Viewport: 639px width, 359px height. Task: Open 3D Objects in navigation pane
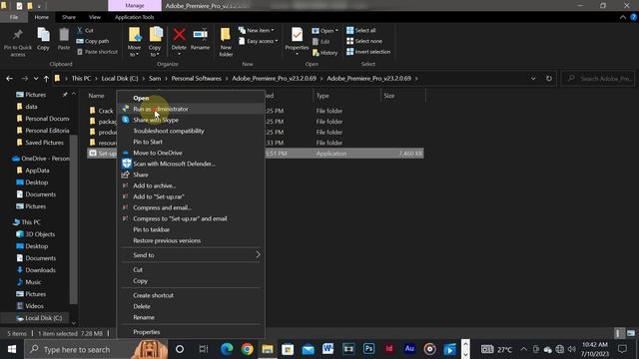pos(40,234)
